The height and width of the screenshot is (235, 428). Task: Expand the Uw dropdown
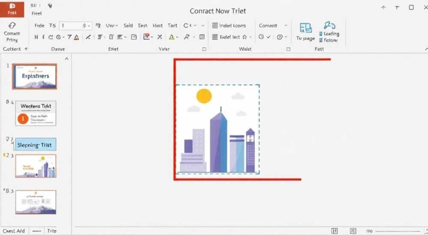coord(116,26)
